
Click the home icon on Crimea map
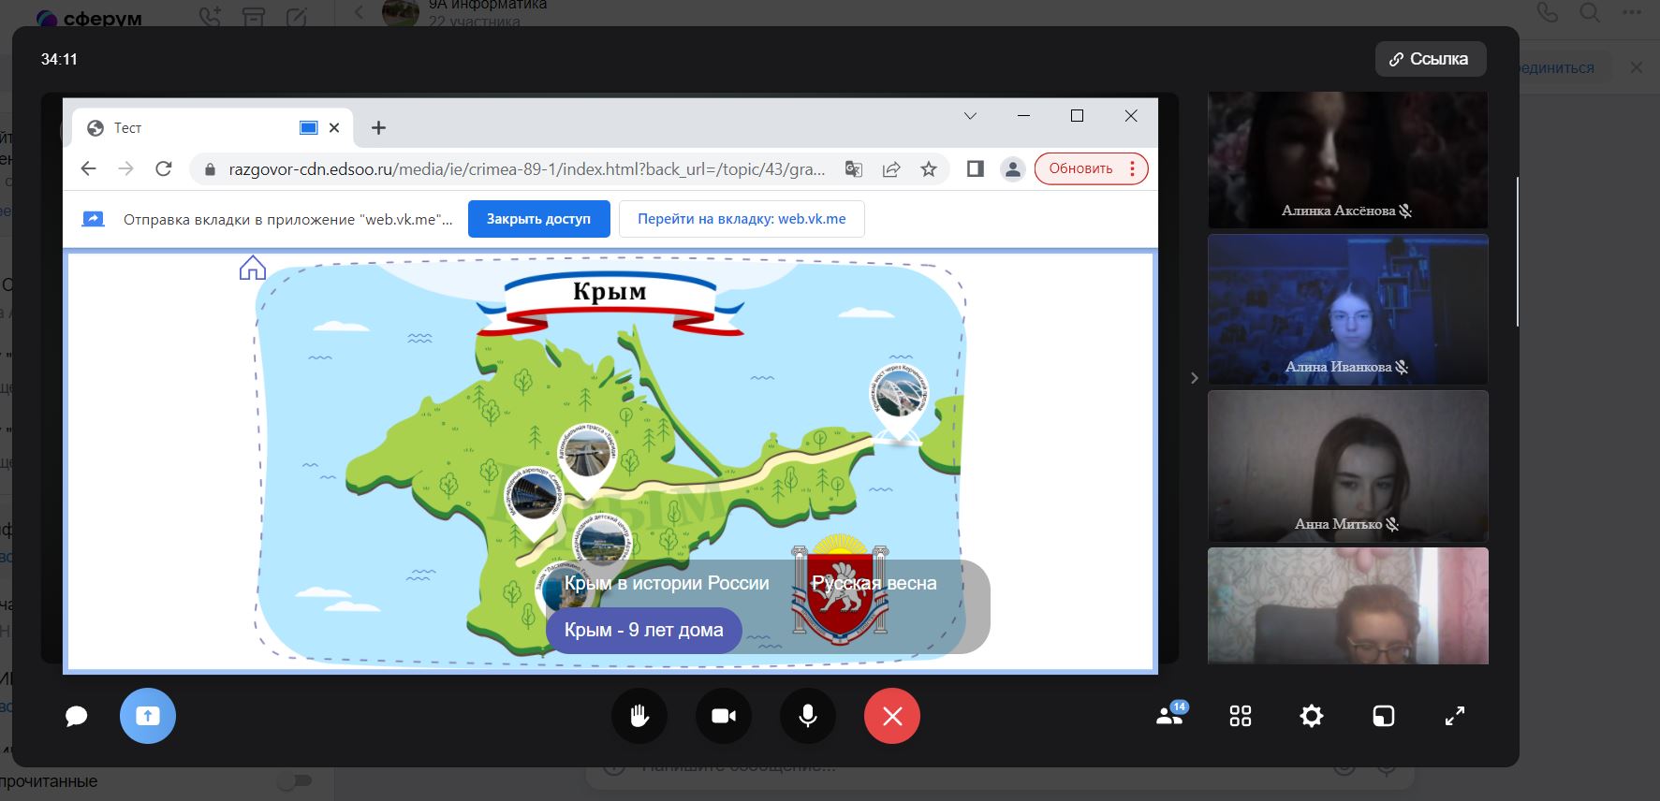[253, 268]
